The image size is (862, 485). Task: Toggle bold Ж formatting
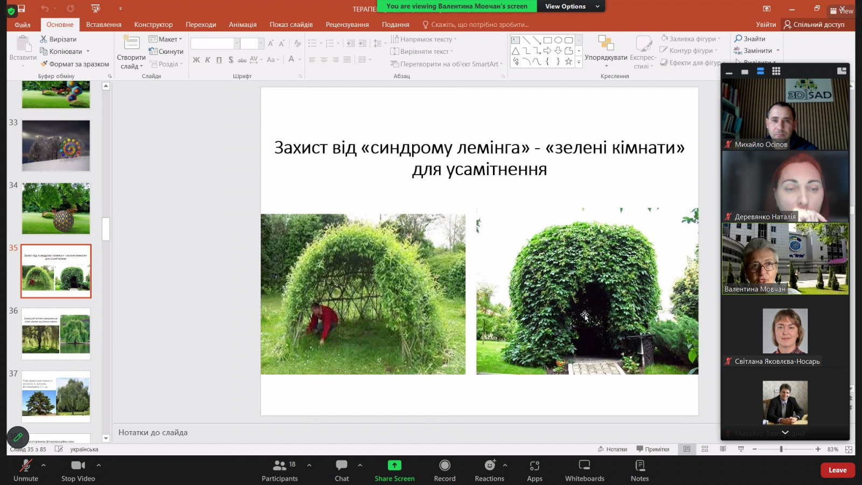point(196,60)
